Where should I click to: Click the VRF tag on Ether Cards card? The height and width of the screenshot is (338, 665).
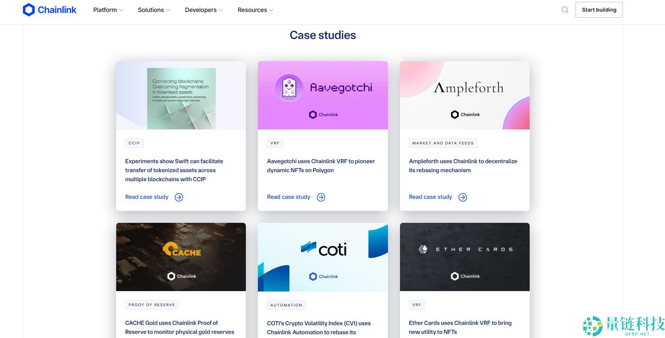(417, 305)
